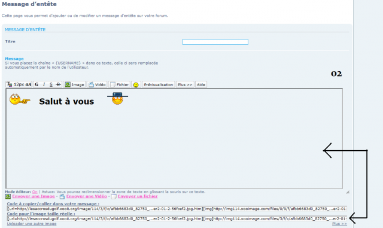Open the Envoyer une Vidéo link
This screenshot has height=228, width=383.
click(86, 196)
